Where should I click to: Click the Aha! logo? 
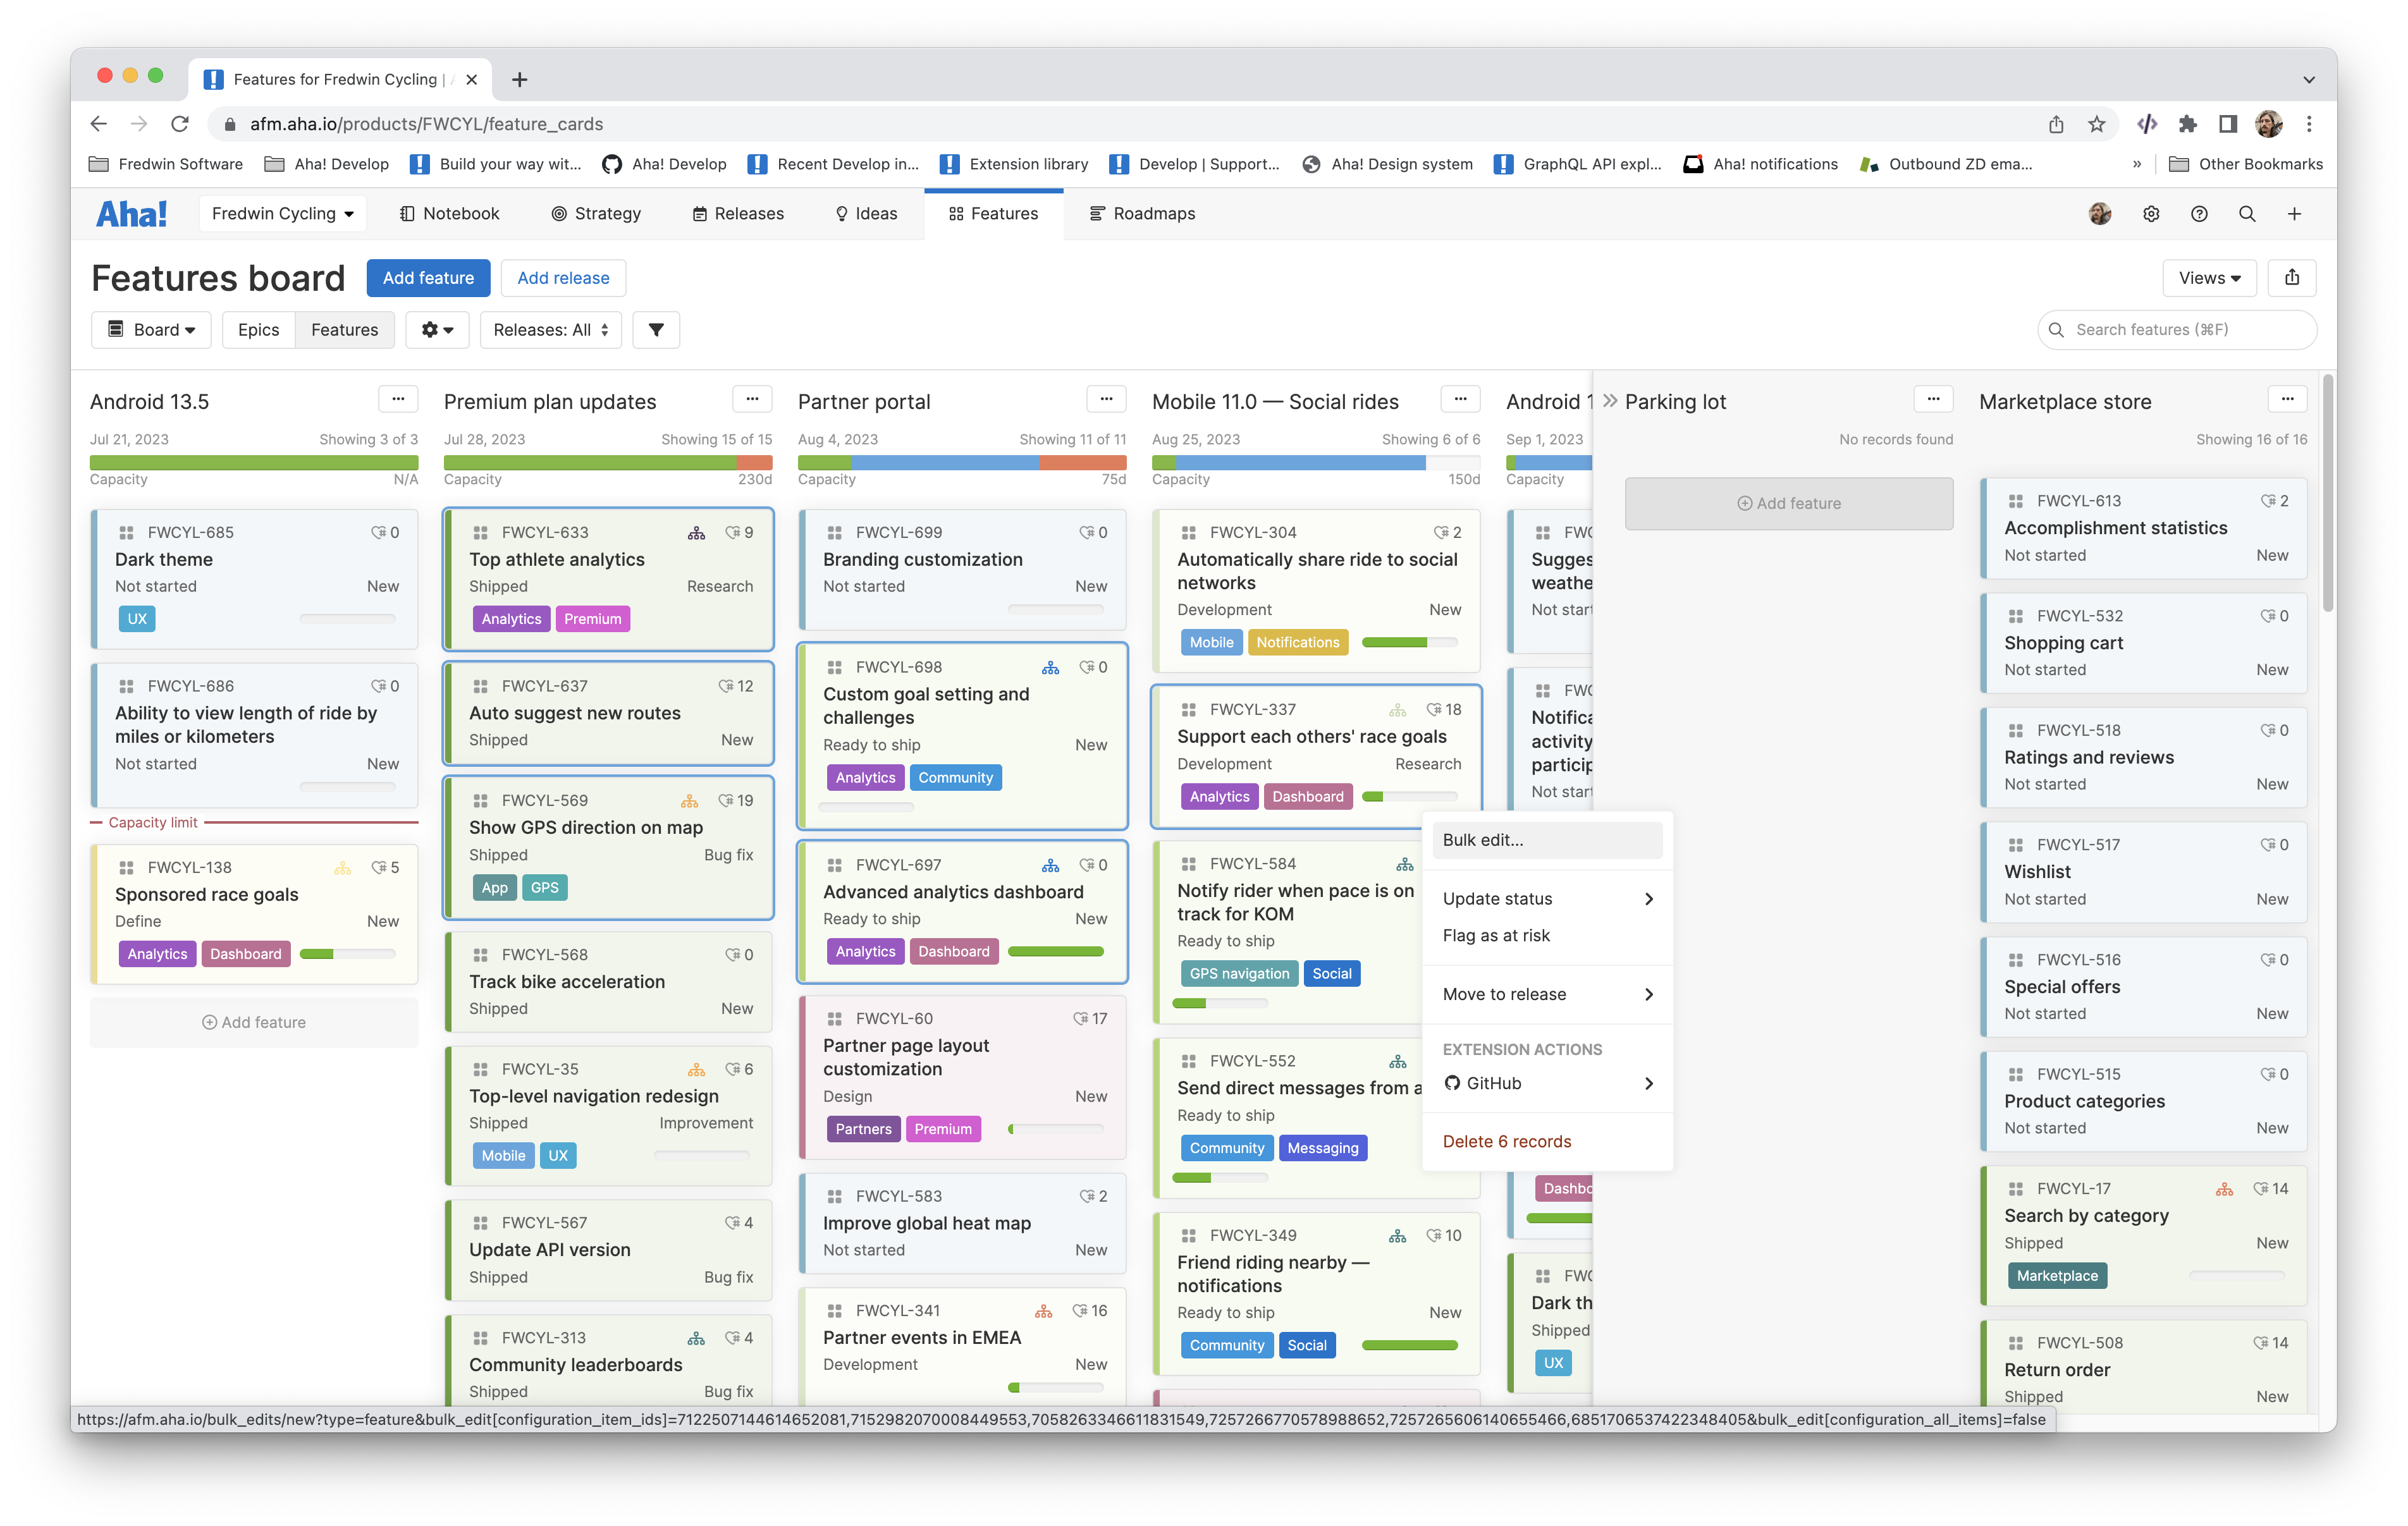point(131,213)
